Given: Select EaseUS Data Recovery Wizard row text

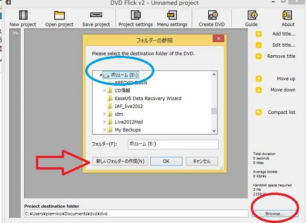Looking at the screenshot, I should click(x=148, y=98).
